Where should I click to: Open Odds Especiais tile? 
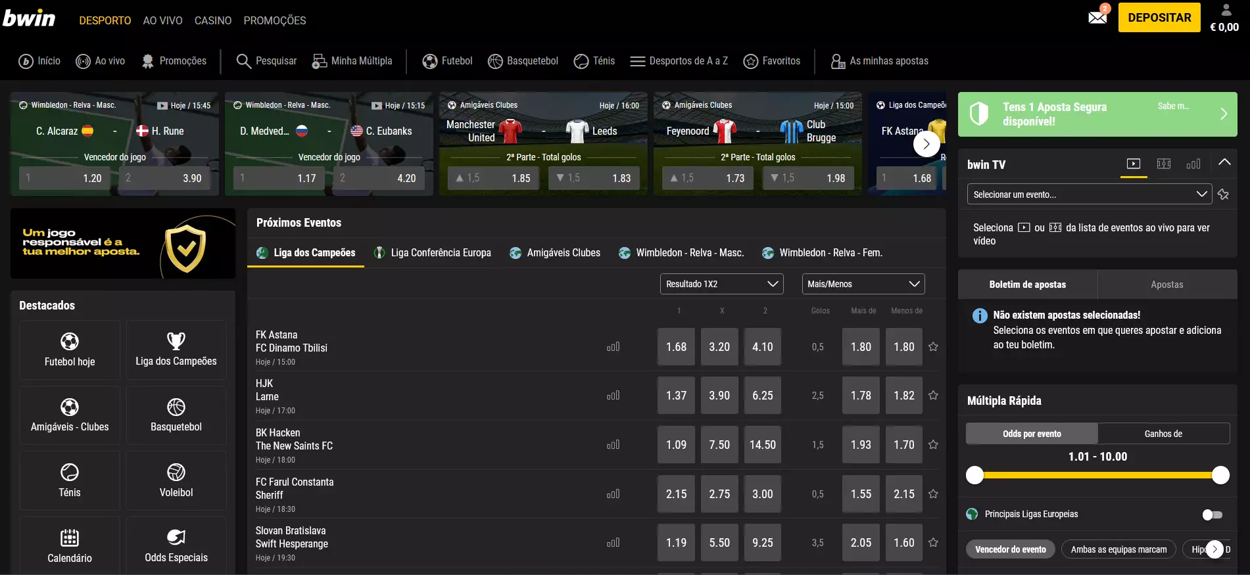[x=176, y=546]
